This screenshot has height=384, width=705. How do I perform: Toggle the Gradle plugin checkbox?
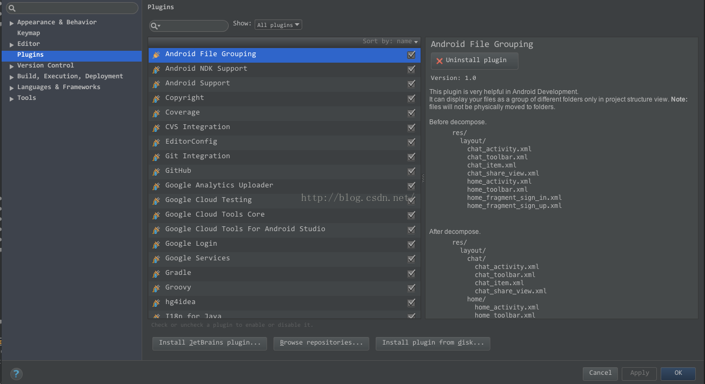coord(411,273)
